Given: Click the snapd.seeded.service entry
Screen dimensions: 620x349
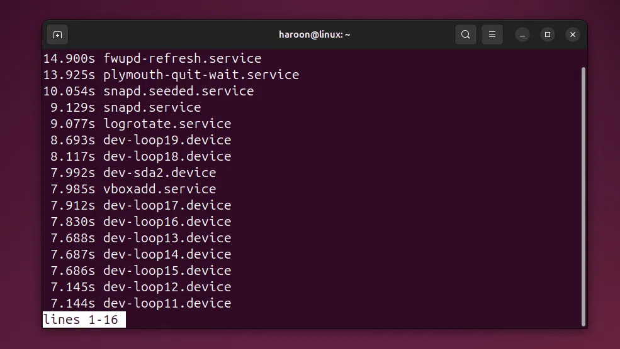Looking at the screenshot, I should pyautogui.click(x=178, y=91).
